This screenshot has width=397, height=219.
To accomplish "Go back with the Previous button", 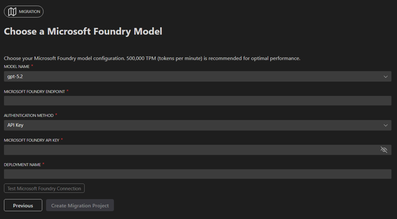I will pos(23,205).
